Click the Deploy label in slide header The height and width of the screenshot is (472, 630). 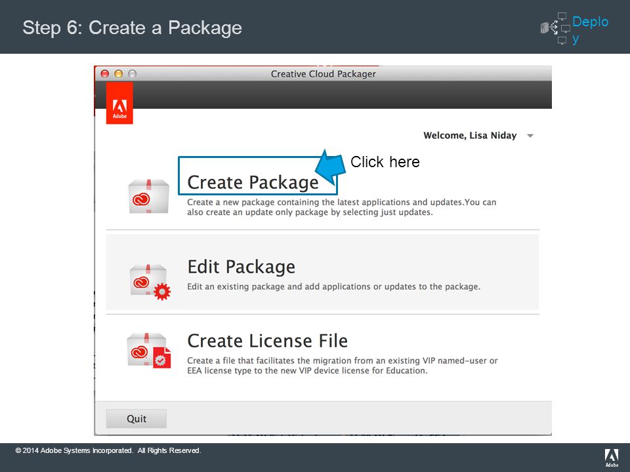590,29
